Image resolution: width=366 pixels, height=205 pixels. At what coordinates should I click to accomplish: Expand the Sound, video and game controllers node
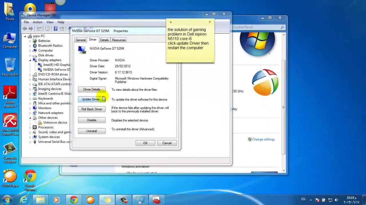[30, 132]
